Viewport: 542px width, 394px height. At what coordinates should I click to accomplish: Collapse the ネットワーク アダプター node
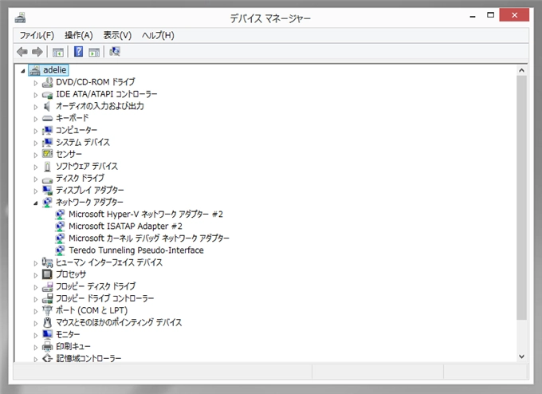pos(36,203)
